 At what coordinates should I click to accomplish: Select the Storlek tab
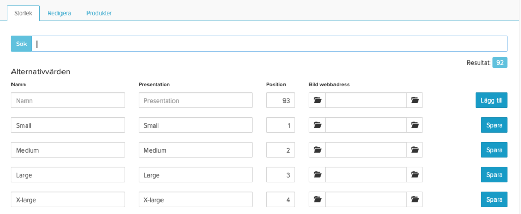click(23, 14)
